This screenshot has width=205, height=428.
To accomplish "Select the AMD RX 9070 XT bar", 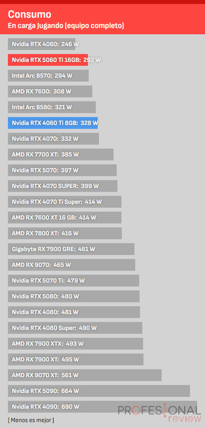I will [85, 375].
